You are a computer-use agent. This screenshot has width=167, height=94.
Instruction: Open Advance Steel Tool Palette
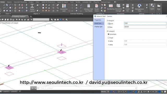[88, 8]
